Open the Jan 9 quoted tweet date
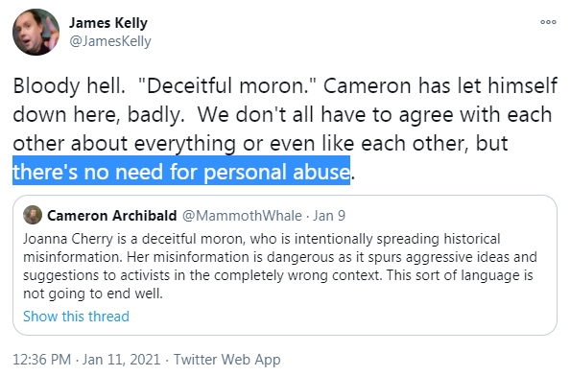The width and height of the screenshot is (570, 376). (x=329, y=216)
